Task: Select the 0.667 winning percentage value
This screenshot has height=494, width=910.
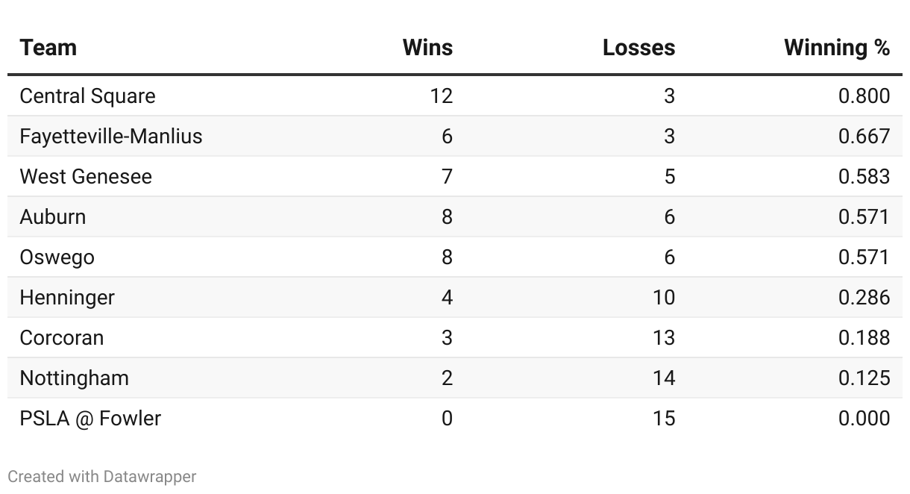Action: point(864,136)
